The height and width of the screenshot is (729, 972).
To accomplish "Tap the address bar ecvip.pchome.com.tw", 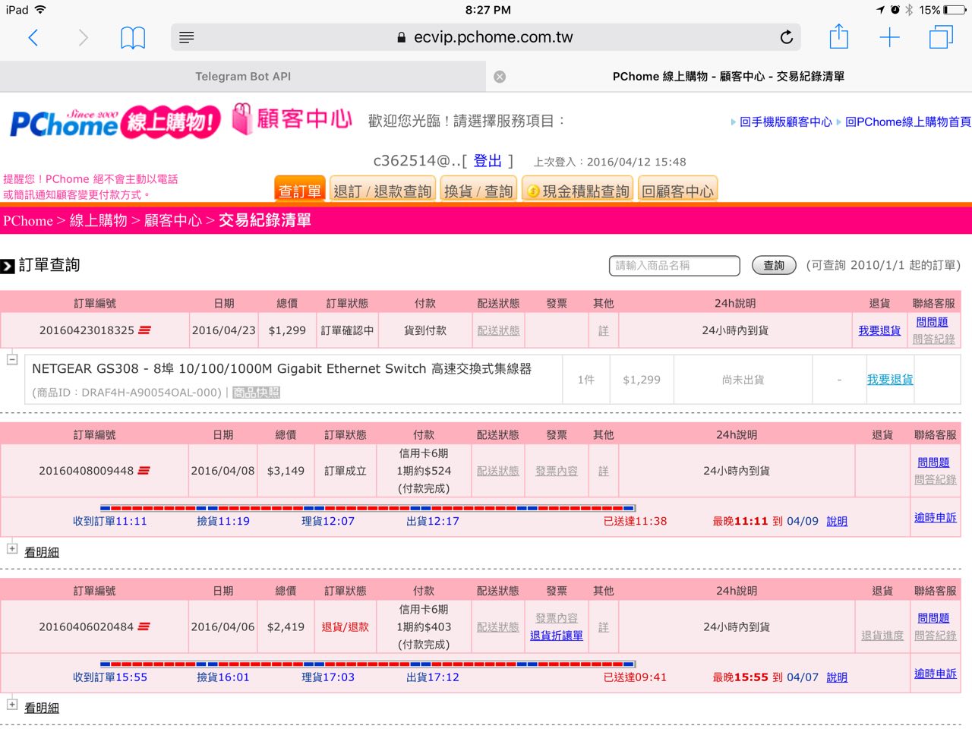I will (x=486, y=37).
